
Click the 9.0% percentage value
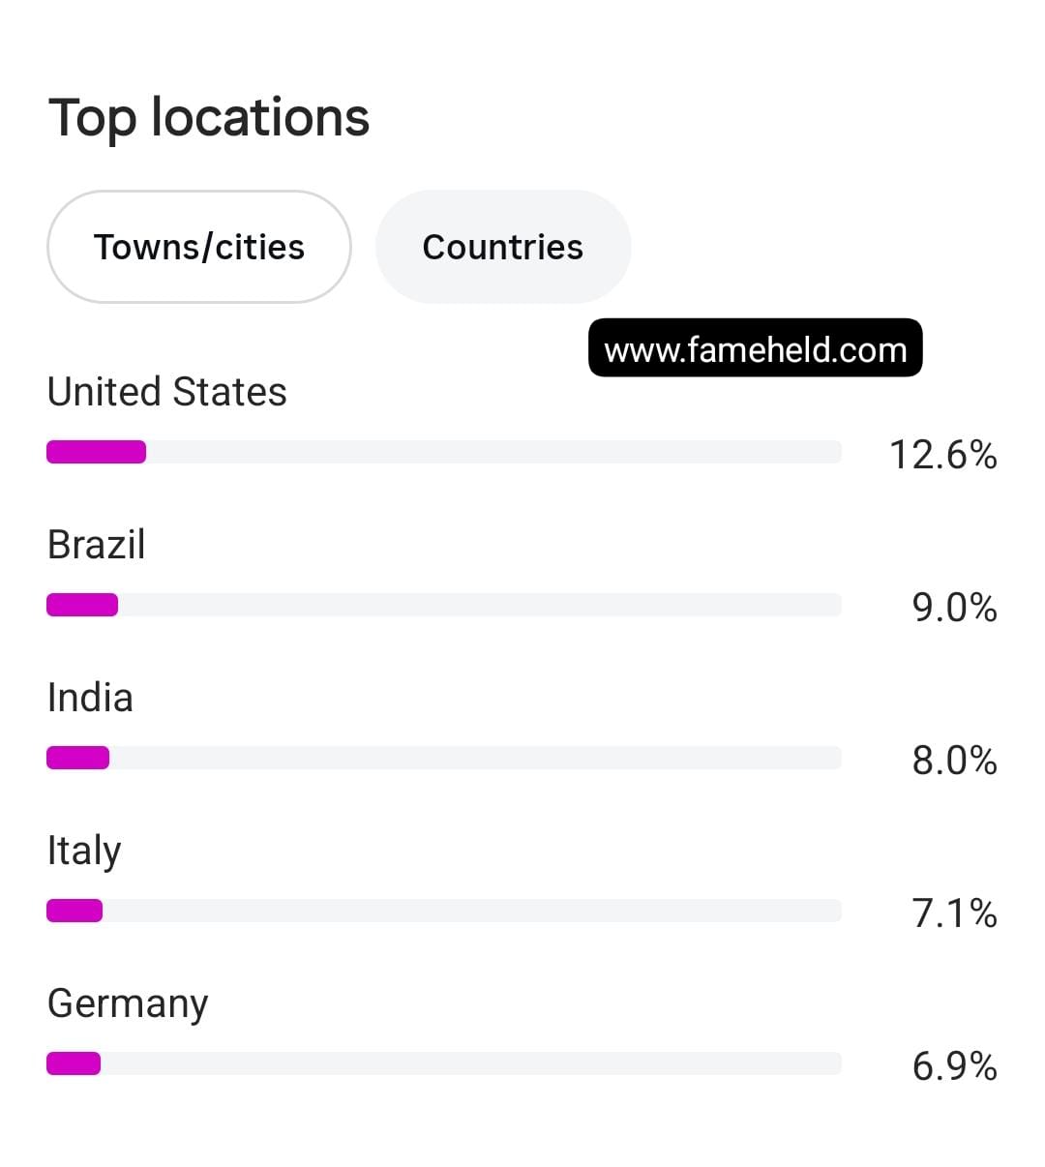(955, 607)
